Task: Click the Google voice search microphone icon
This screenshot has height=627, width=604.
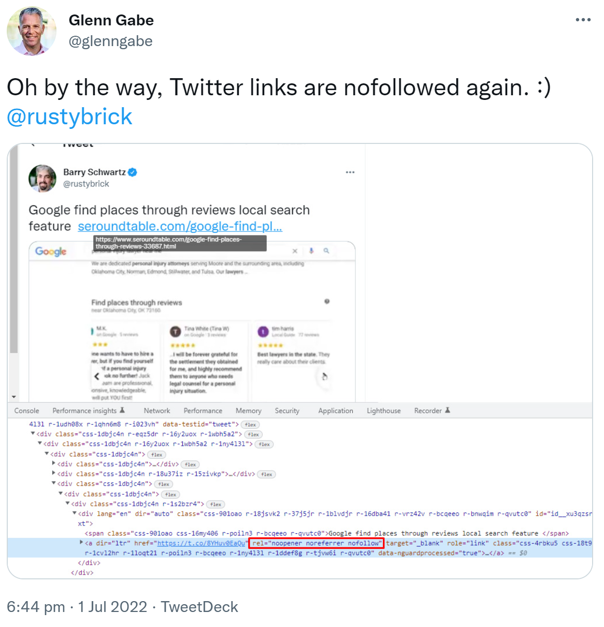Action: coord(311,250)
